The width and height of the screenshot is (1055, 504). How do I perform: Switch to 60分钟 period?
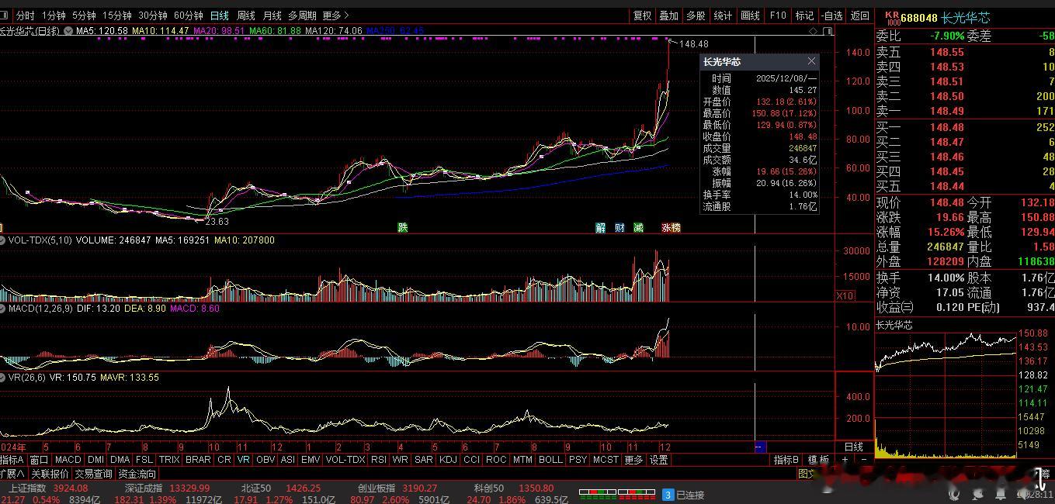point(189,16)
